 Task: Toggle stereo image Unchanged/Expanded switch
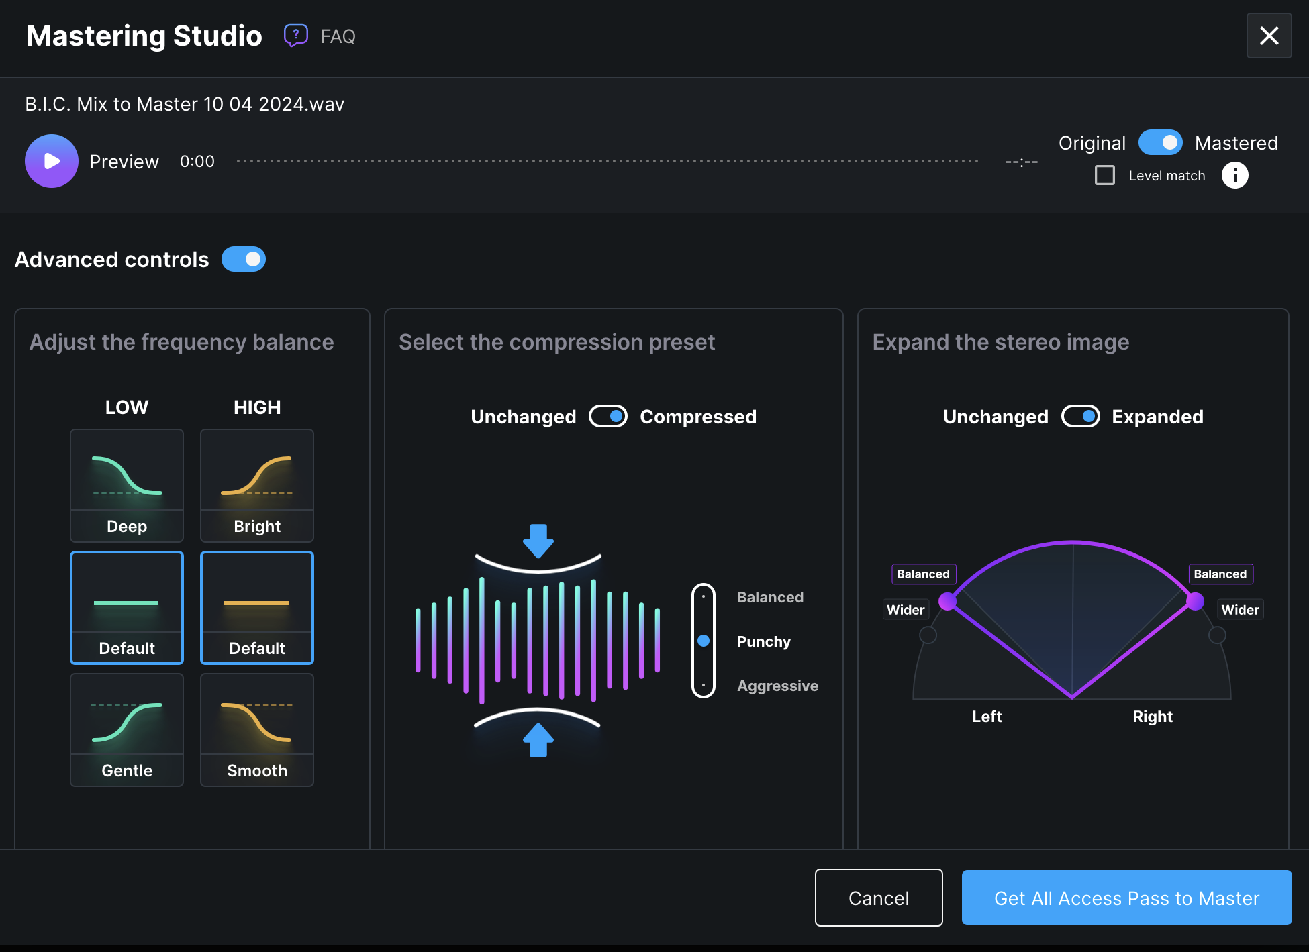pyautogui.click(x=1080, y=416)
